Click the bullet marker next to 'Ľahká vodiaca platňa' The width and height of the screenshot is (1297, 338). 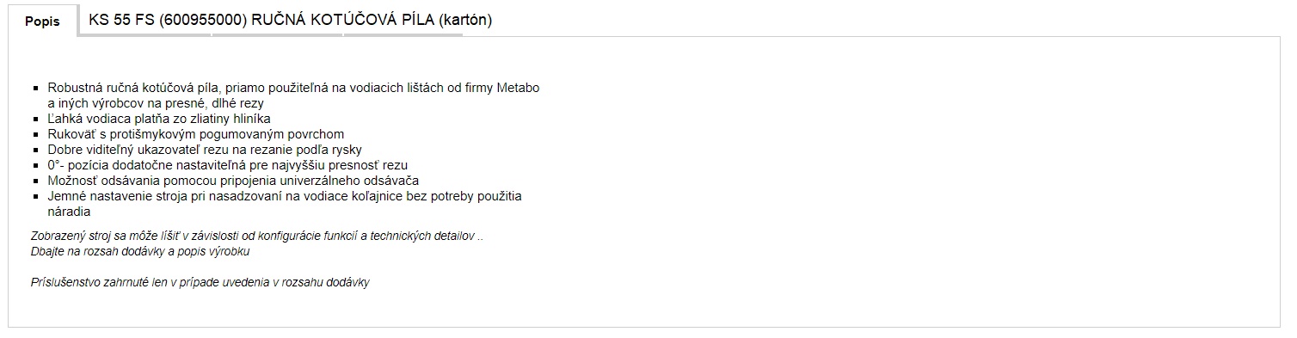tap(36, 119)
